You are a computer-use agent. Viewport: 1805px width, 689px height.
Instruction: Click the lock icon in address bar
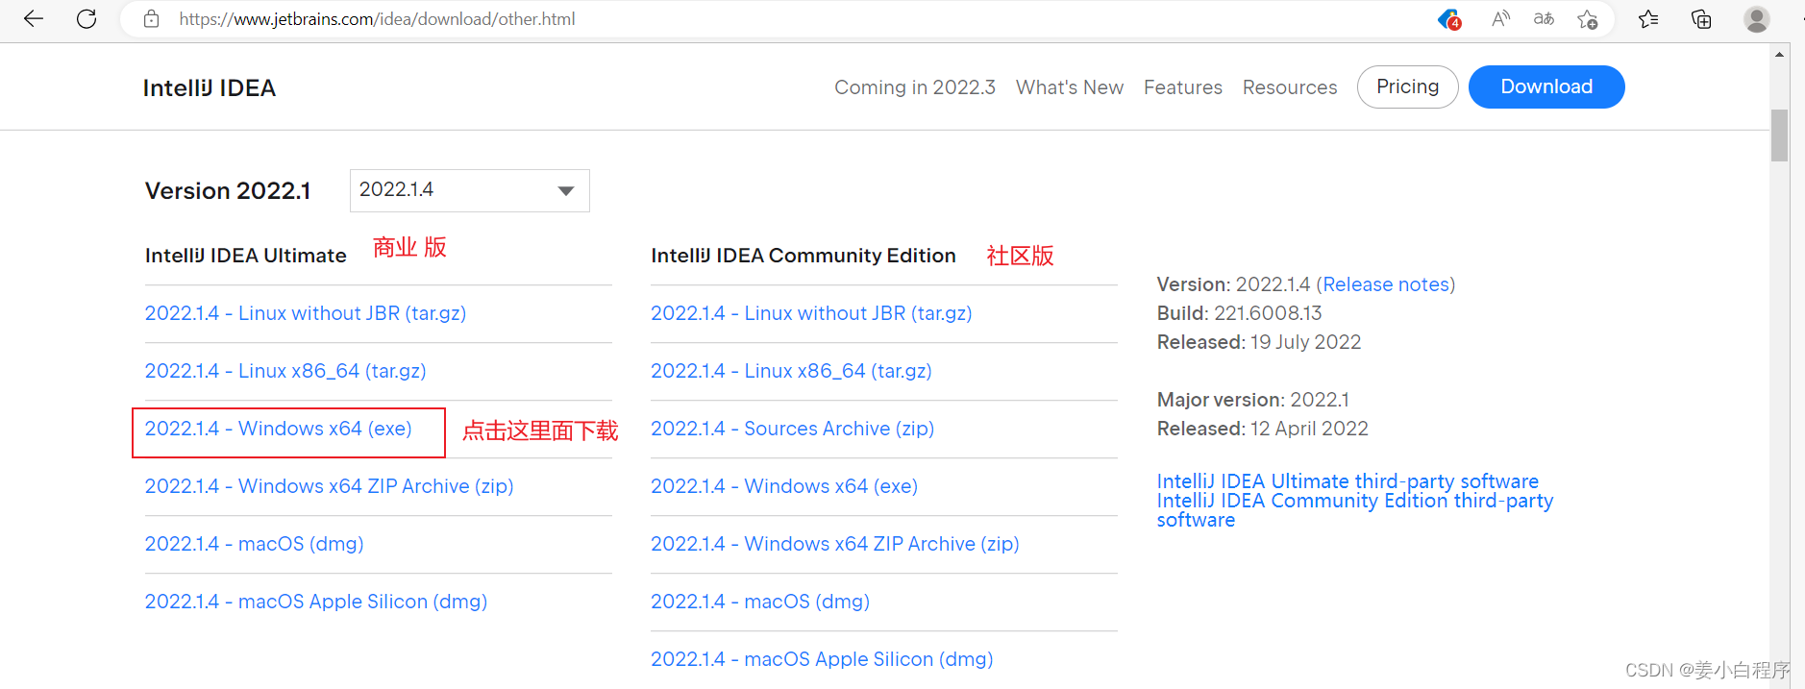click(151, 18)
